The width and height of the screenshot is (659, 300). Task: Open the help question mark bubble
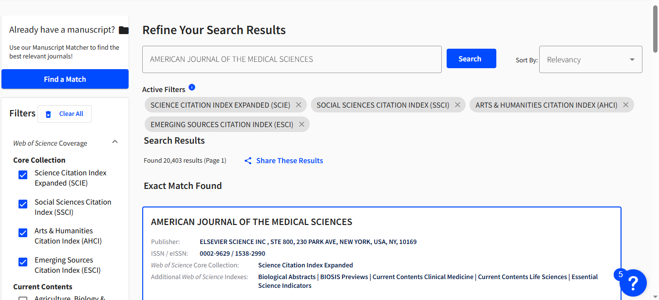coord(633,283)
